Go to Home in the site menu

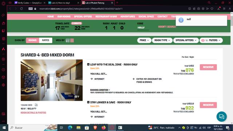(51, 16)
